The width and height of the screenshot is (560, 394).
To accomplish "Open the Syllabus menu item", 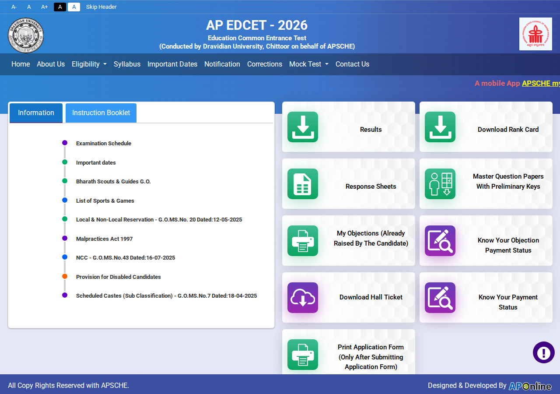I will coord(127,64).
